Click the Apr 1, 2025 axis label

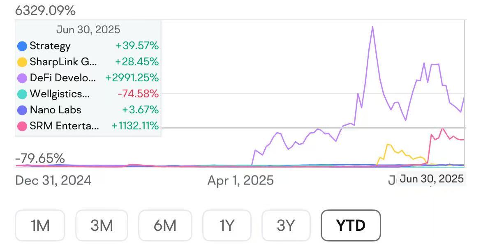coord(240,180)
